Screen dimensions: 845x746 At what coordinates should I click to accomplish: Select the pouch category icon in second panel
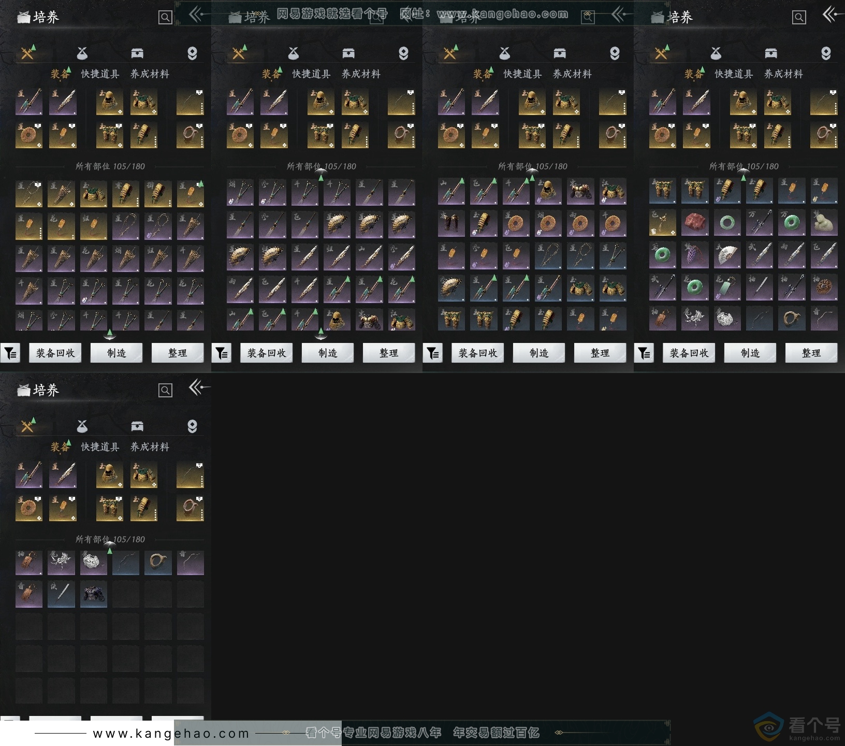tap(293, 53)
